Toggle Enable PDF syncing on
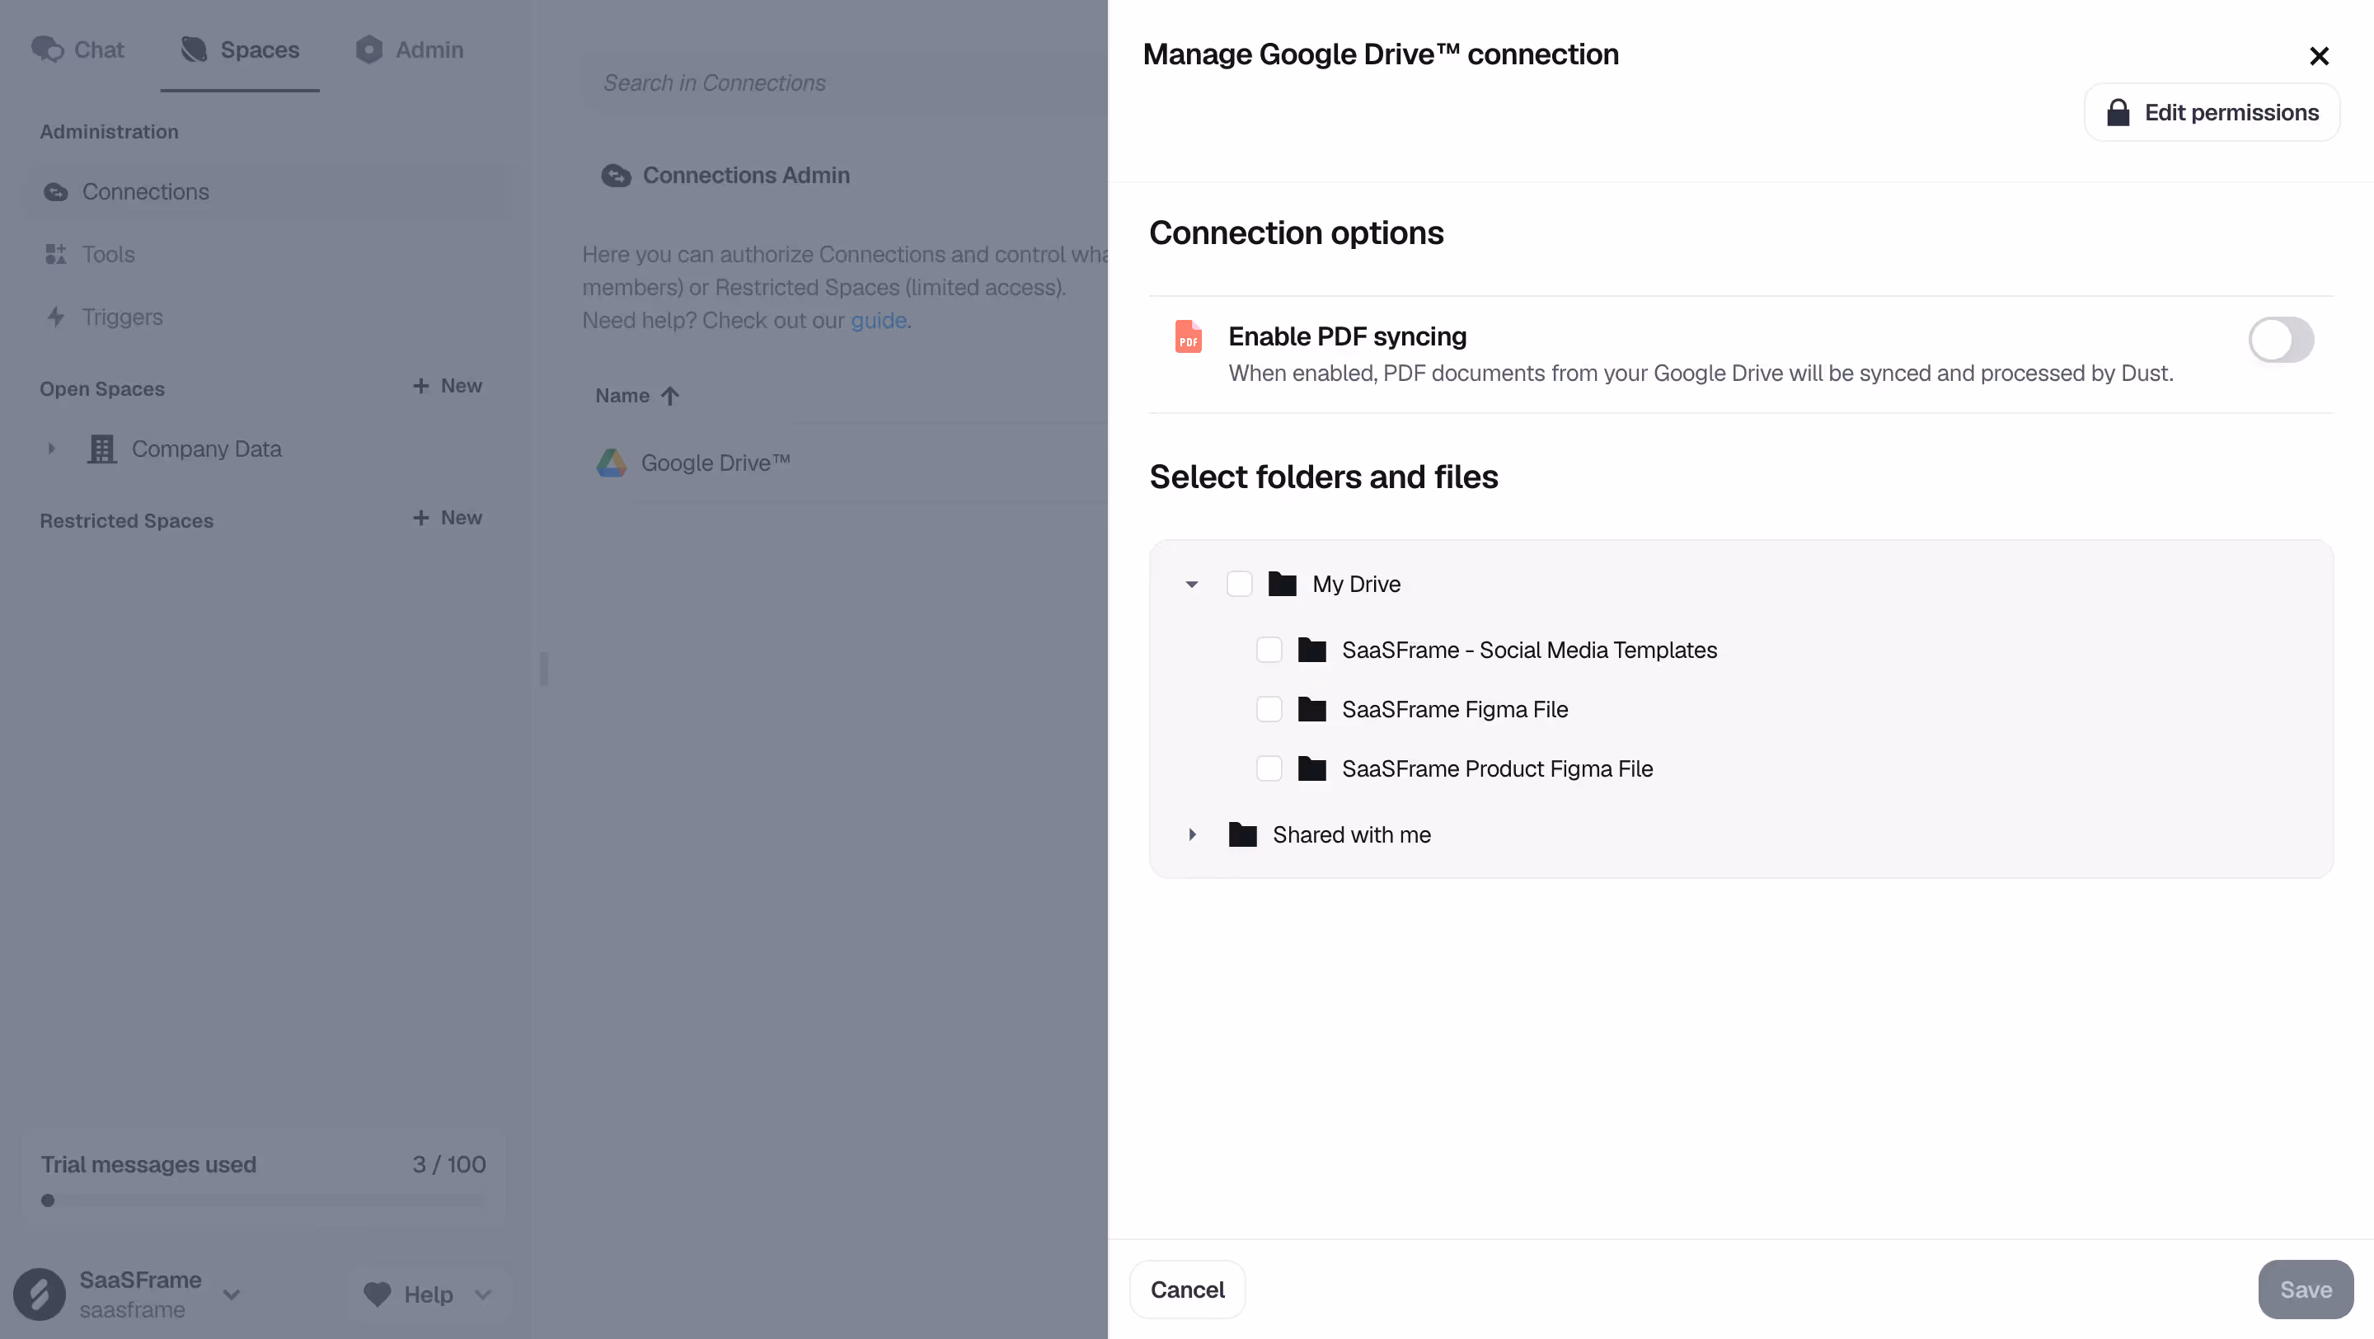The image size is (2374, 1339). click(2281, 339)
